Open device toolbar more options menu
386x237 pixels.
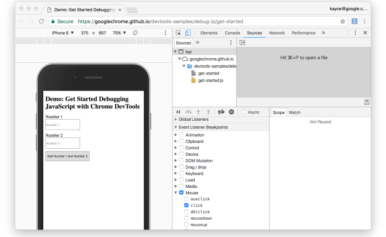pyautogui.click(x=166, y=33)
